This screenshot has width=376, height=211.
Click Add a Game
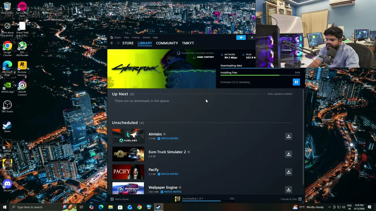[120, 199]
